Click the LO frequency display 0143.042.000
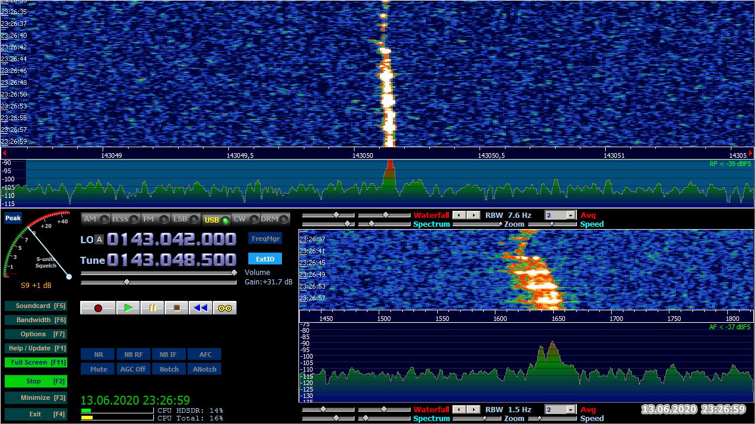755x424 pixels. (x=172, y=239)
